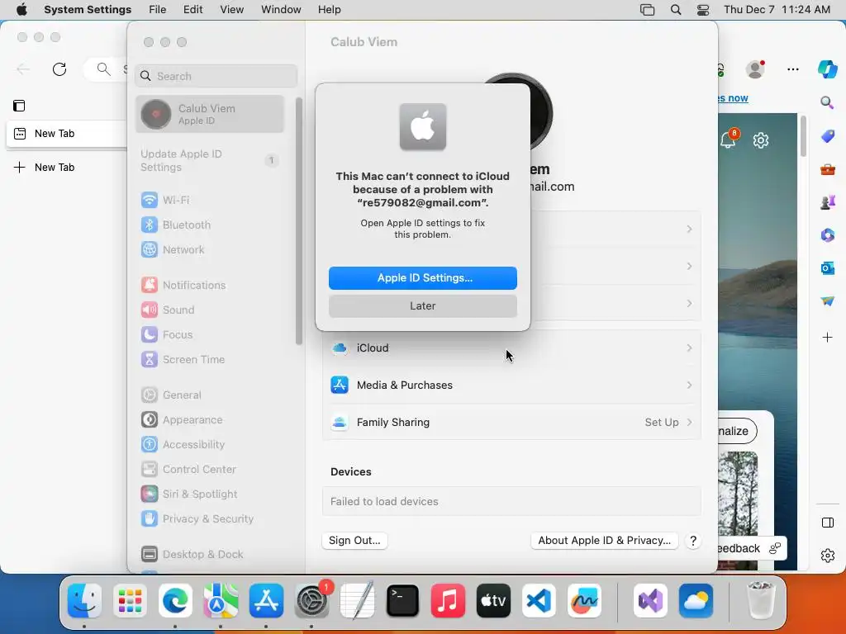
Task: Open the Help menu
Action: click(x=329, y=10)
